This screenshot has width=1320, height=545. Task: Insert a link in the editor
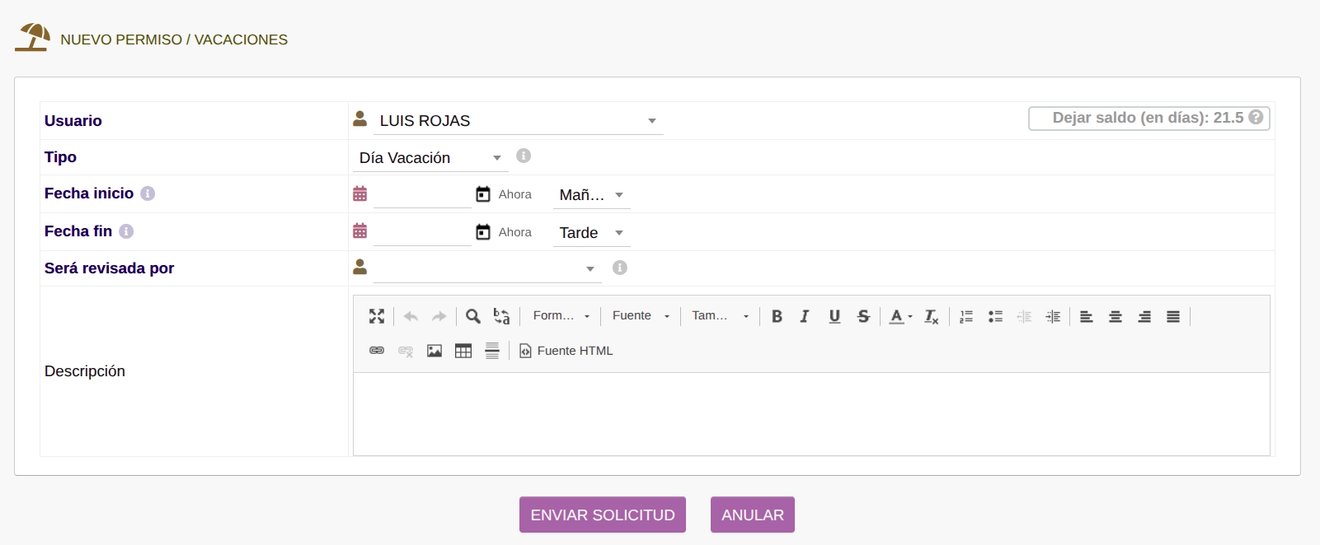coord(377,351)
